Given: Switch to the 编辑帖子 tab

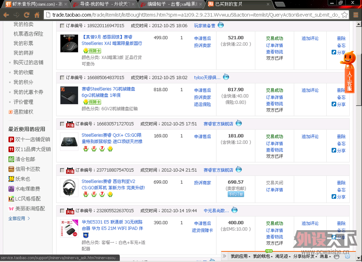Looking at the screenshot, I should click(x=172, y=4).
